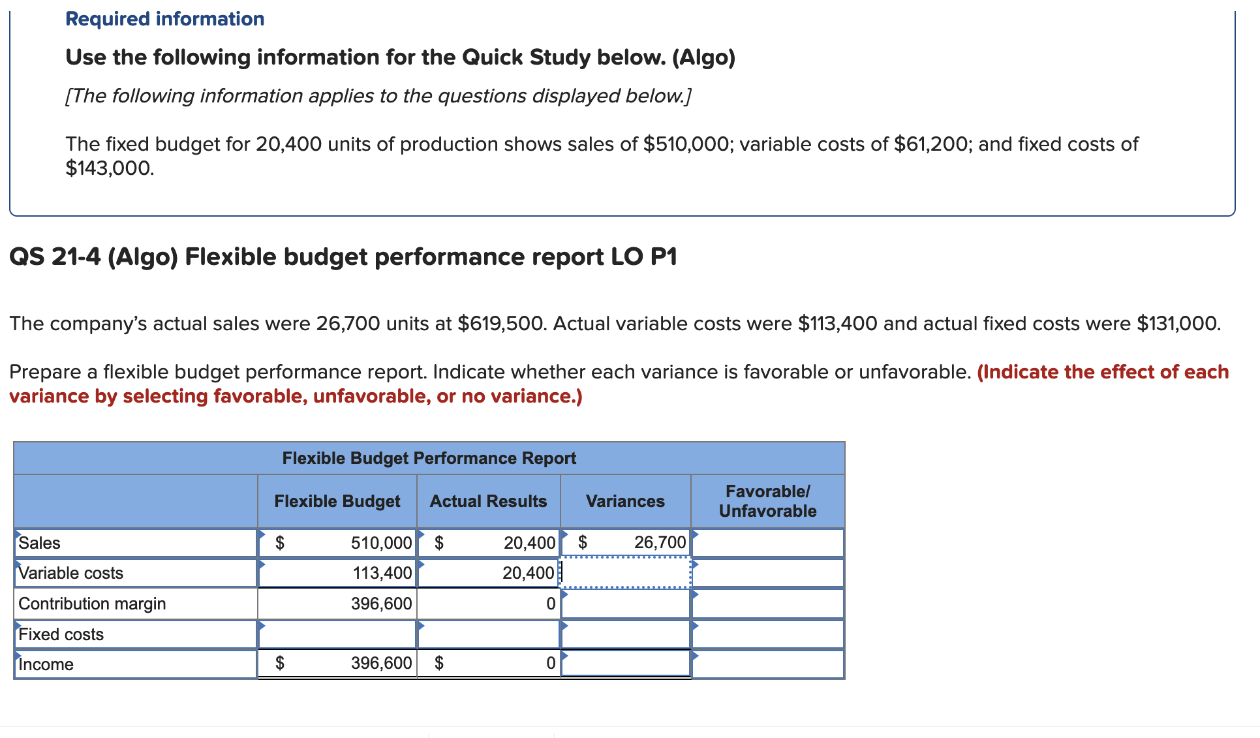The height and width of the screenshot is (738, 1260).
Task: Click the Fixed costs Variances input cell
Action: click(625, 633)
